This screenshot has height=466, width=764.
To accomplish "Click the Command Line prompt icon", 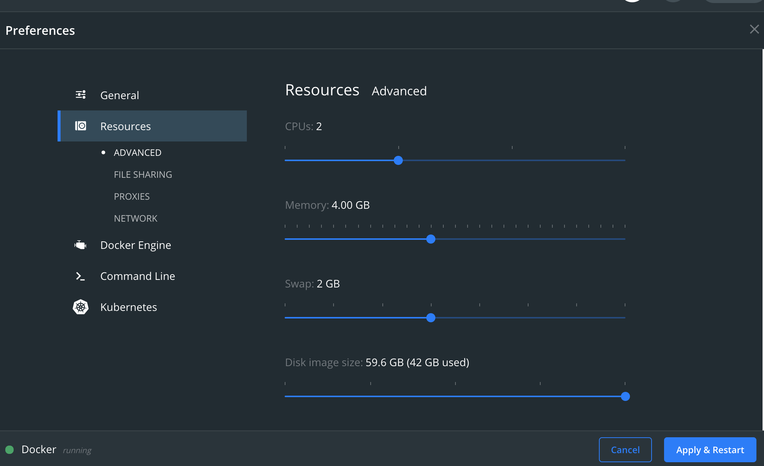I will coord(80,276).
